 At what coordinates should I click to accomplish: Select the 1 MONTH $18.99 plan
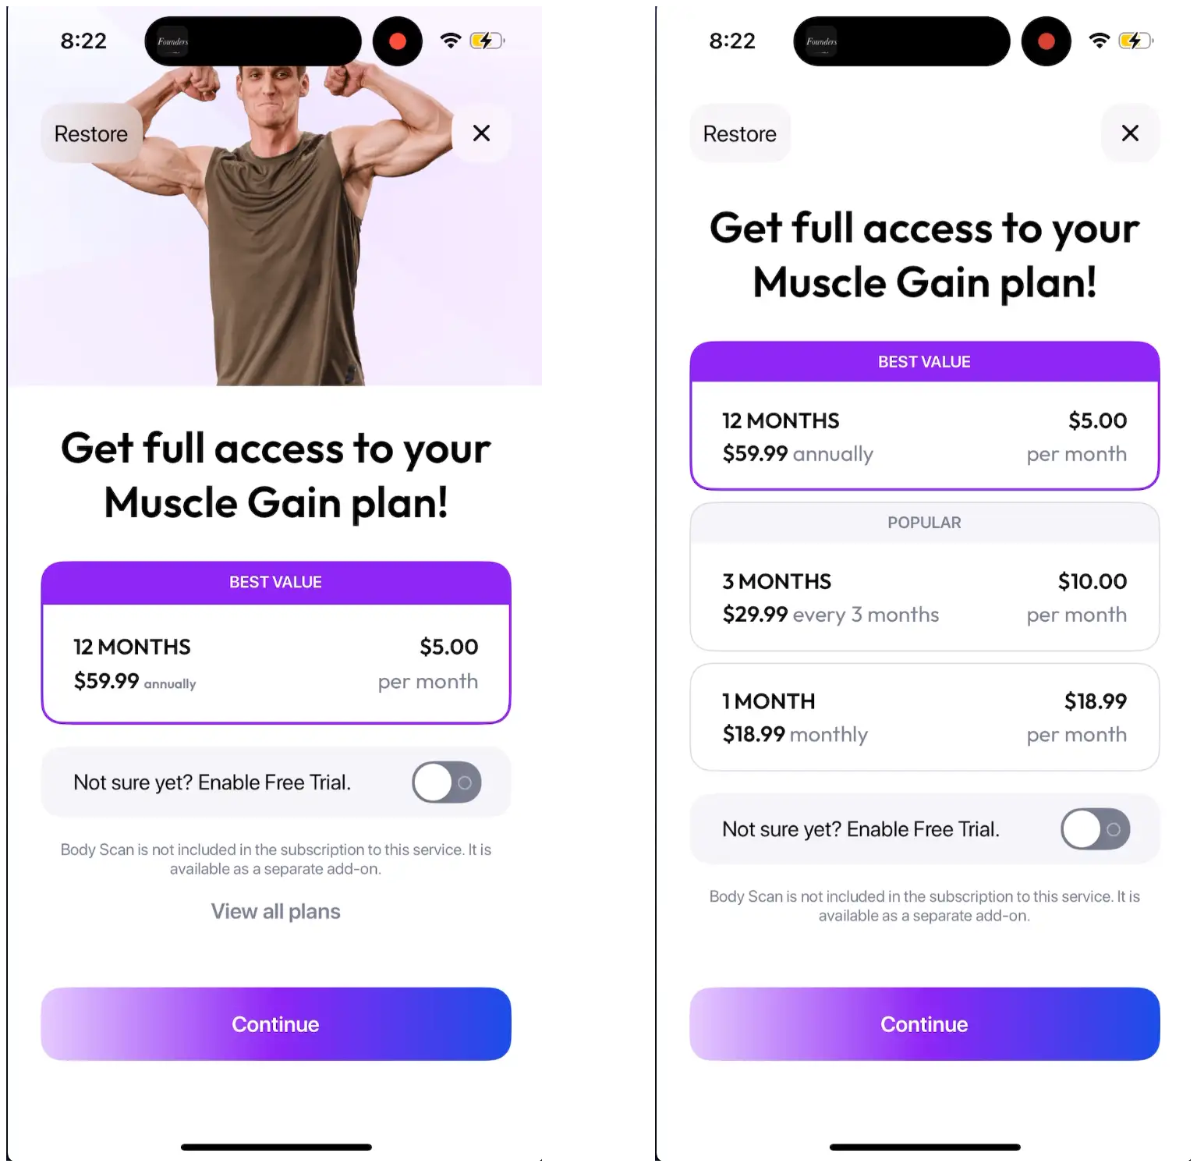click(925, 718)
